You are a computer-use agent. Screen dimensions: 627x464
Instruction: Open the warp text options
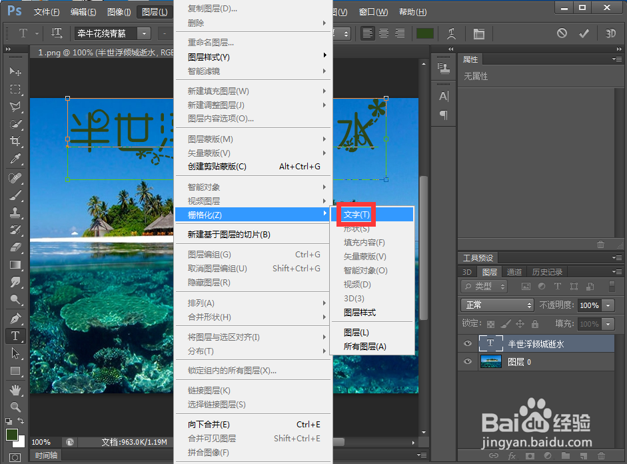click(450, 33)
